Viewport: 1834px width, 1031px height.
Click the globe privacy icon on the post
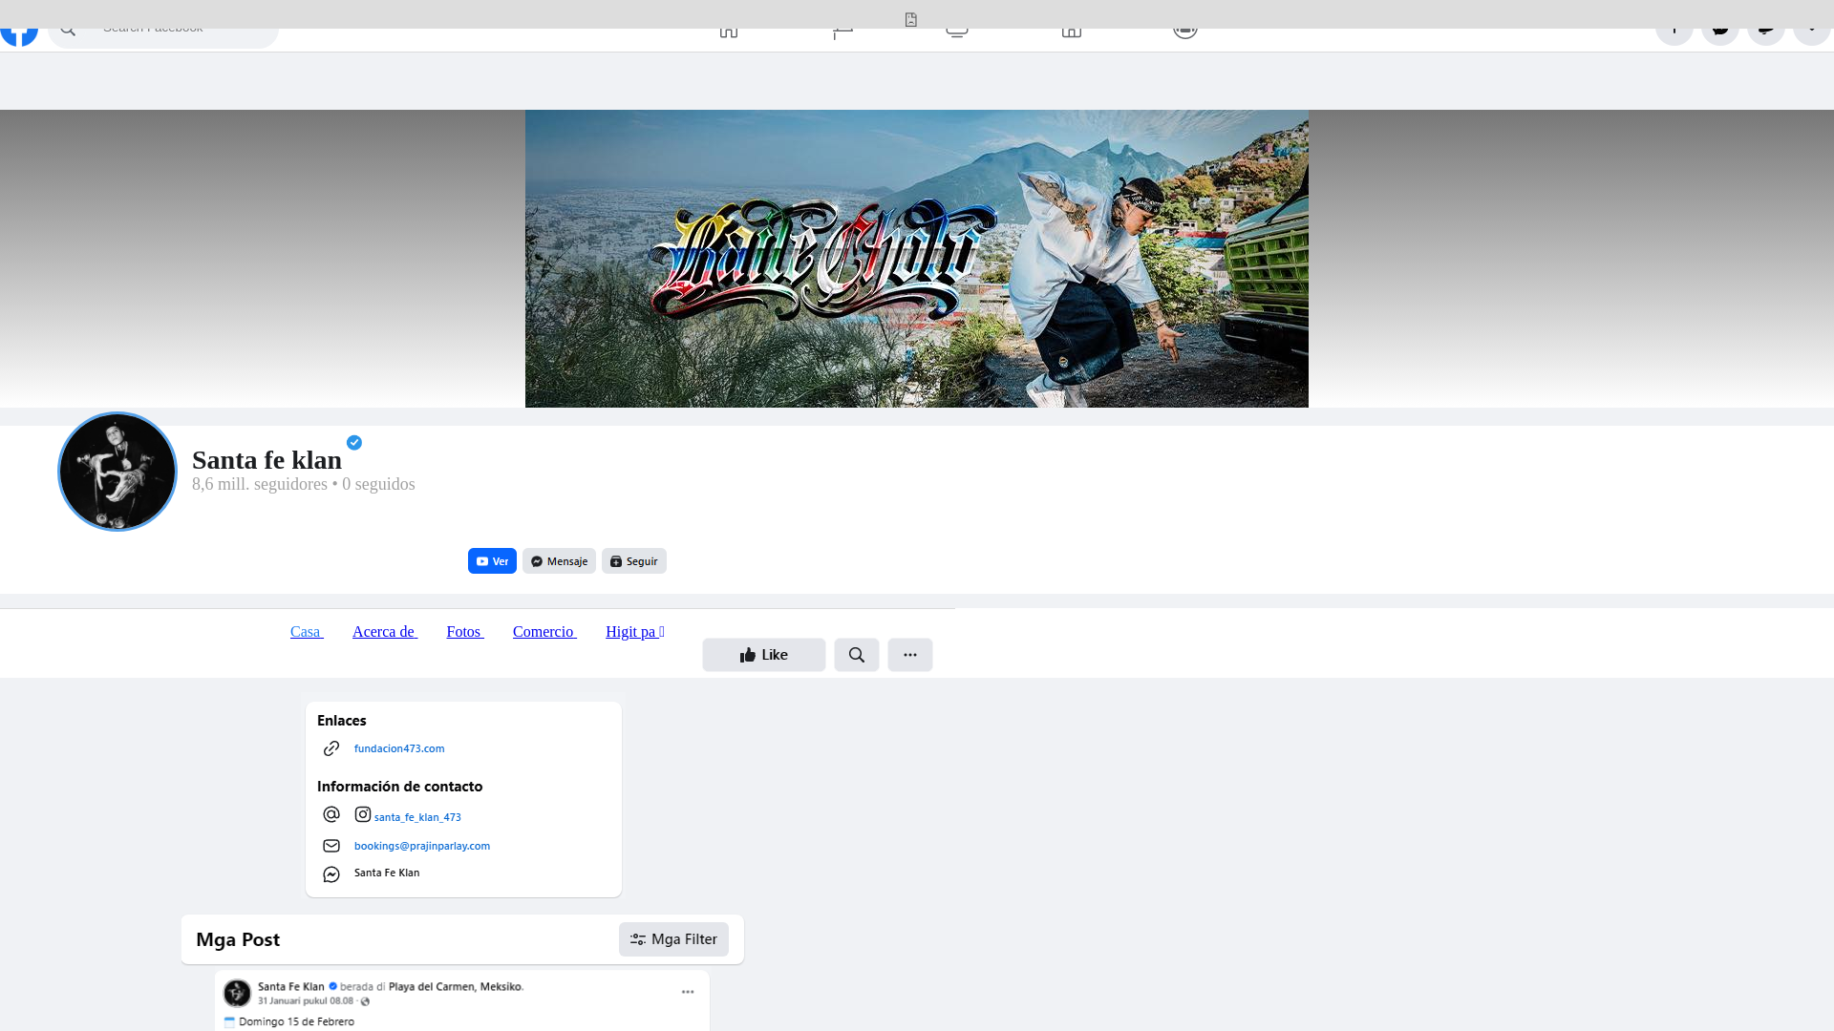tap(365, 1001)
